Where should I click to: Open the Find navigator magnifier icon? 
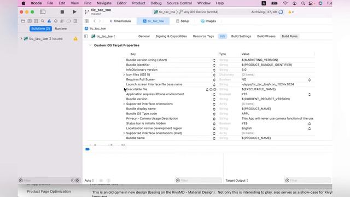click(43, 21)
